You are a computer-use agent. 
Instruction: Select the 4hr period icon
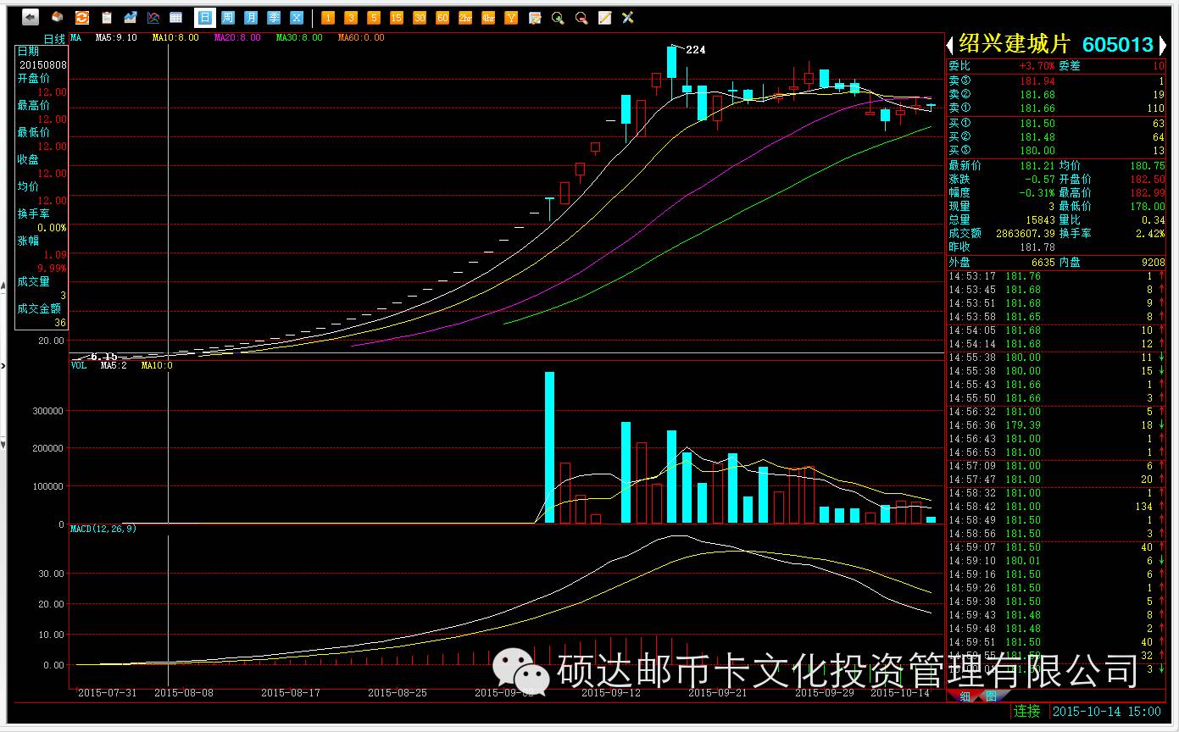point(488,17)
